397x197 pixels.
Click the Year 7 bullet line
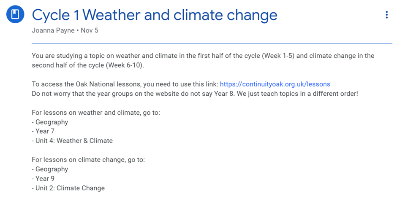[43, 131]
